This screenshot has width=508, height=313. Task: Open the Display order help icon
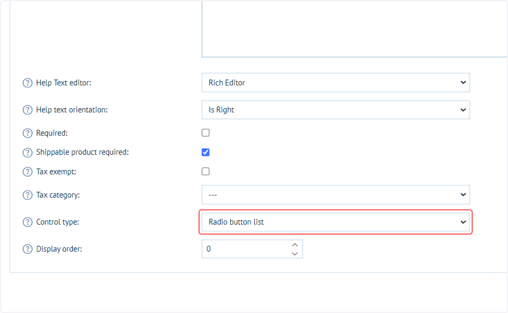click(x=28, y=249)
